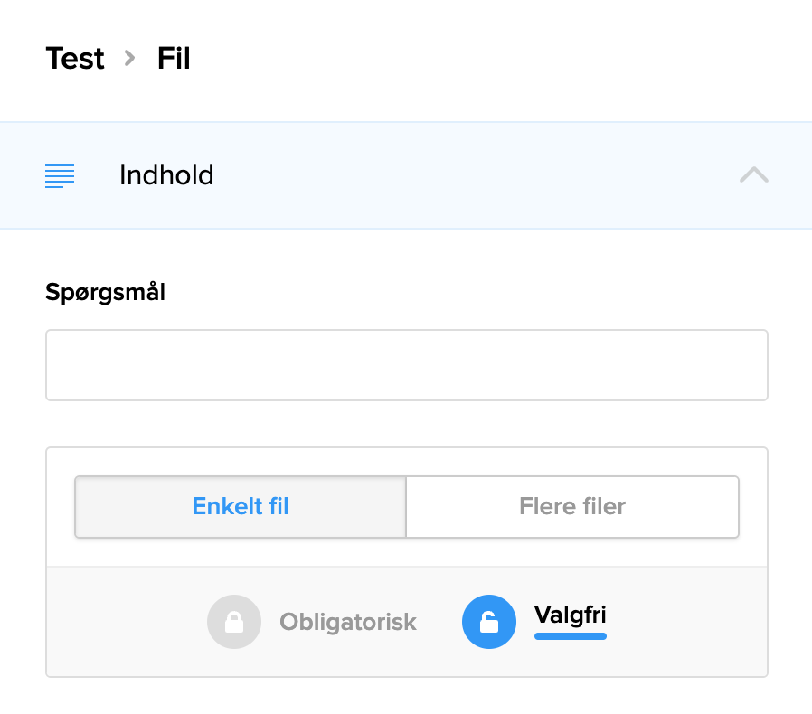Click the blue underline beneath Valgfri
812x714 pixels.
pyautogui.click(x=570, y=636)
